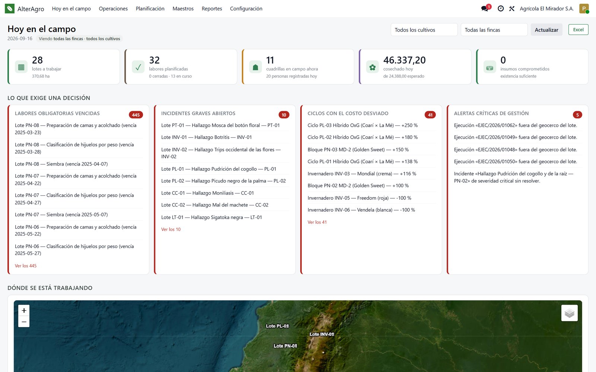This screenshot has height=372, width=596.
Task: Open the Todas las fincas dropdown
Action: [x=494, y=30]
